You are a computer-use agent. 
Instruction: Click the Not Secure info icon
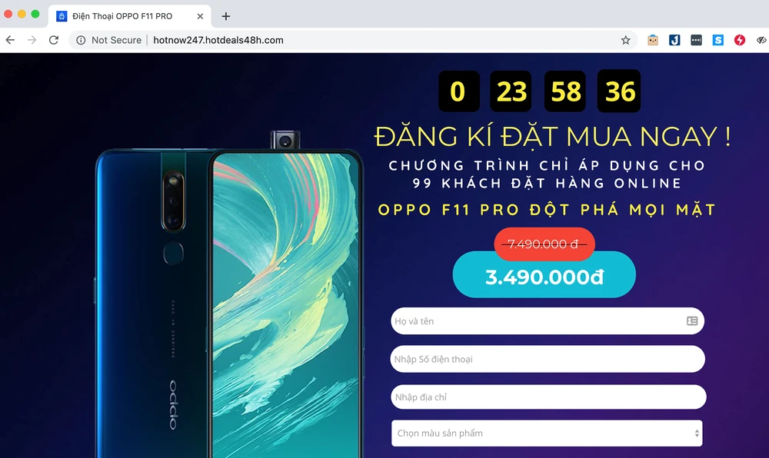click(81, 40)
